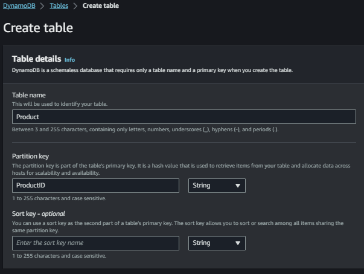
Task: Click the schemaless database description text
Action: [x=152, y=70]
